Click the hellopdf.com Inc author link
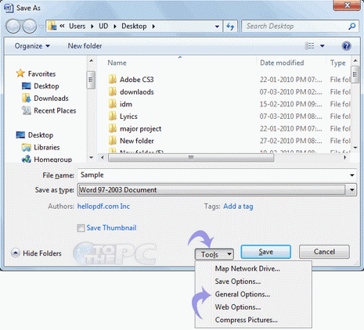364x330 pixels. pos(103,206)
